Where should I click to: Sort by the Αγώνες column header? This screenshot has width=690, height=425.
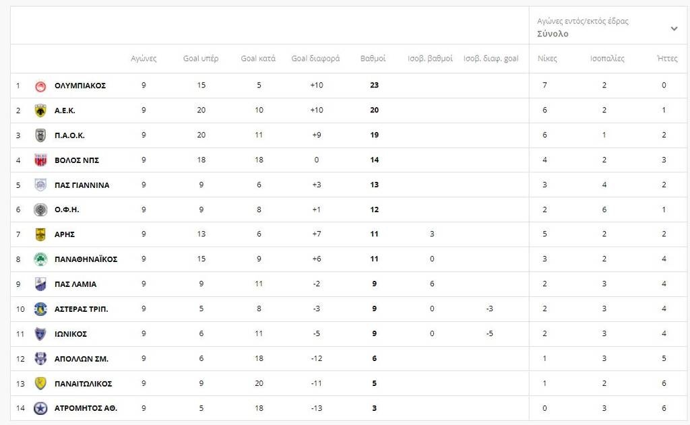point(144,59)
